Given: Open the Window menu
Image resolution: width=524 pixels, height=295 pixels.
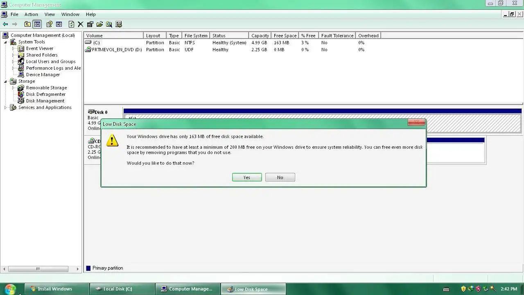Looking at the screenshot, I should pyautogui.click(x=70, y=14).
